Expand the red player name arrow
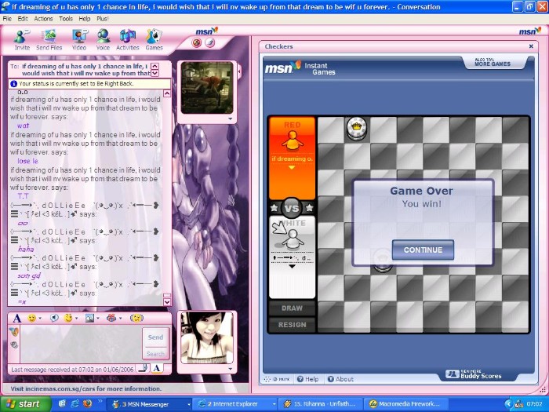The height and width of the screenshot is (412, 549). 291,167
